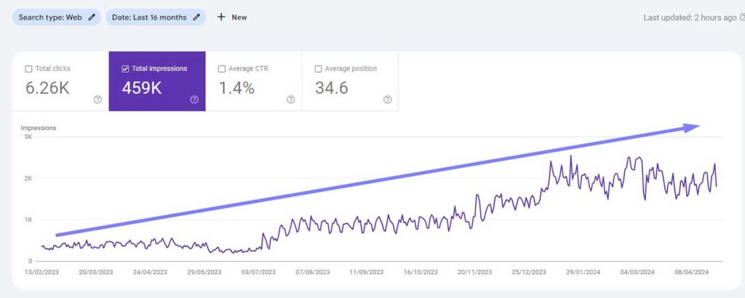The height and width of the screenshot is (298, 745).
Task: Open help icon on Total impressions card
Action: pyautogui.click(x=194, y=100)
